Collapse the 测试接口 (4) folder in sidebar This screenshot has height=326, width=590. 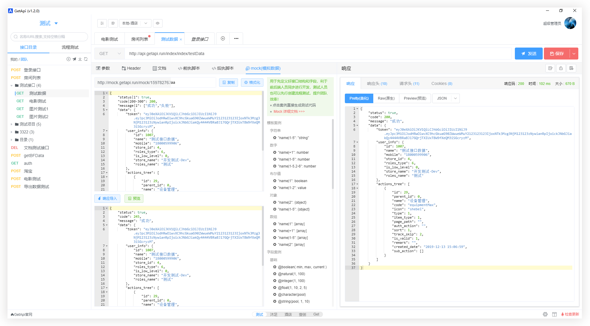pos(12,85)
